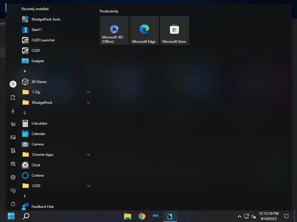This screenshot has width=297, height=222.
Task: Expand the 8GadgetPack folder chevron
Action: point(88,103)
